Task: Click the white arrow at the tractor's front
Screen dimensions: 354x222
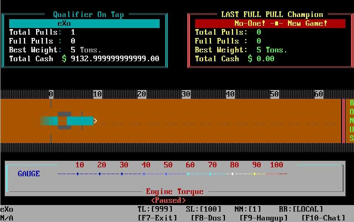Action: tap(96, 121)
